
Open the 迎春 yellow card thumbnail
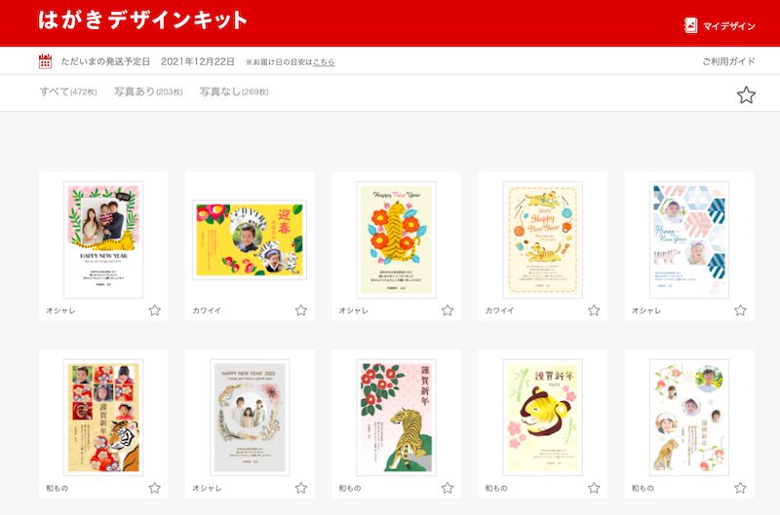[x=250, y=239]
